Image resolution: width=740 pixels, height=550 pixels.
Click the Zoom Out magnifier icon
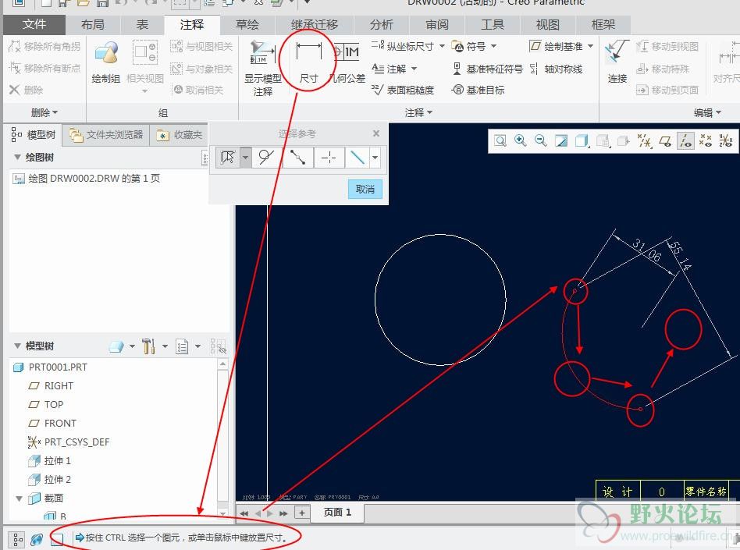541,140
